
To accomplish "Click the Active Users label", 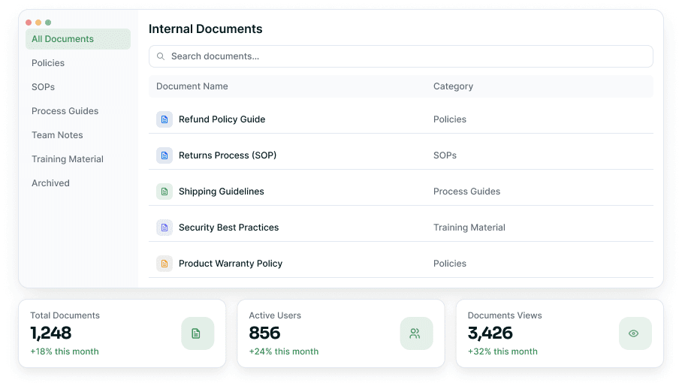I will (x=275, y=315).
